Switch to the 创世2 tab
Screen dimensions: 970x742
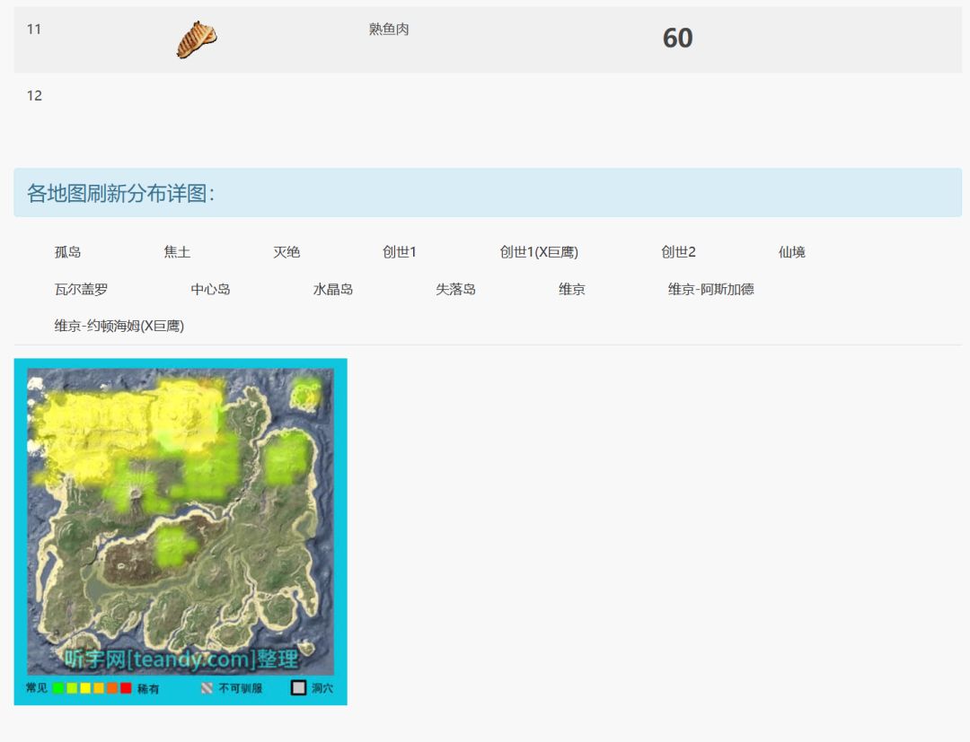[x=679, y=252]
